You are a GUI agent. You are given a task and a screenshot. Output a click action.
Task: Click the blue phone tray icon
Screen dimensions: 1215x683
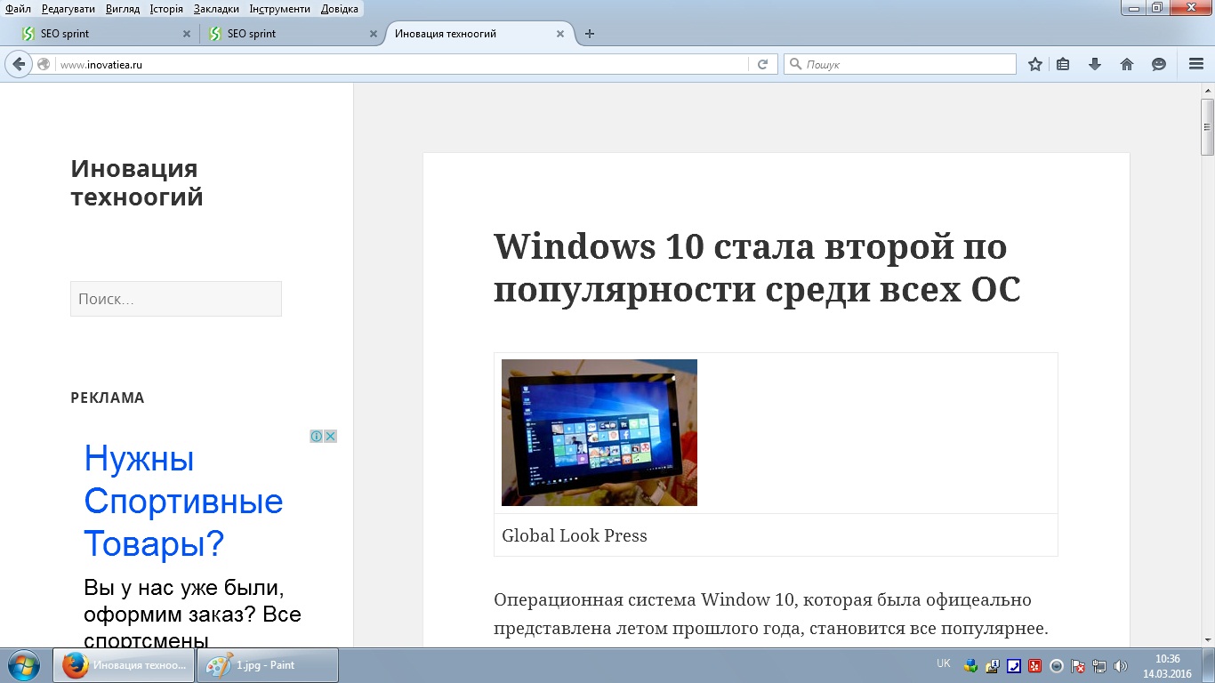click(x=1014, y=665)
